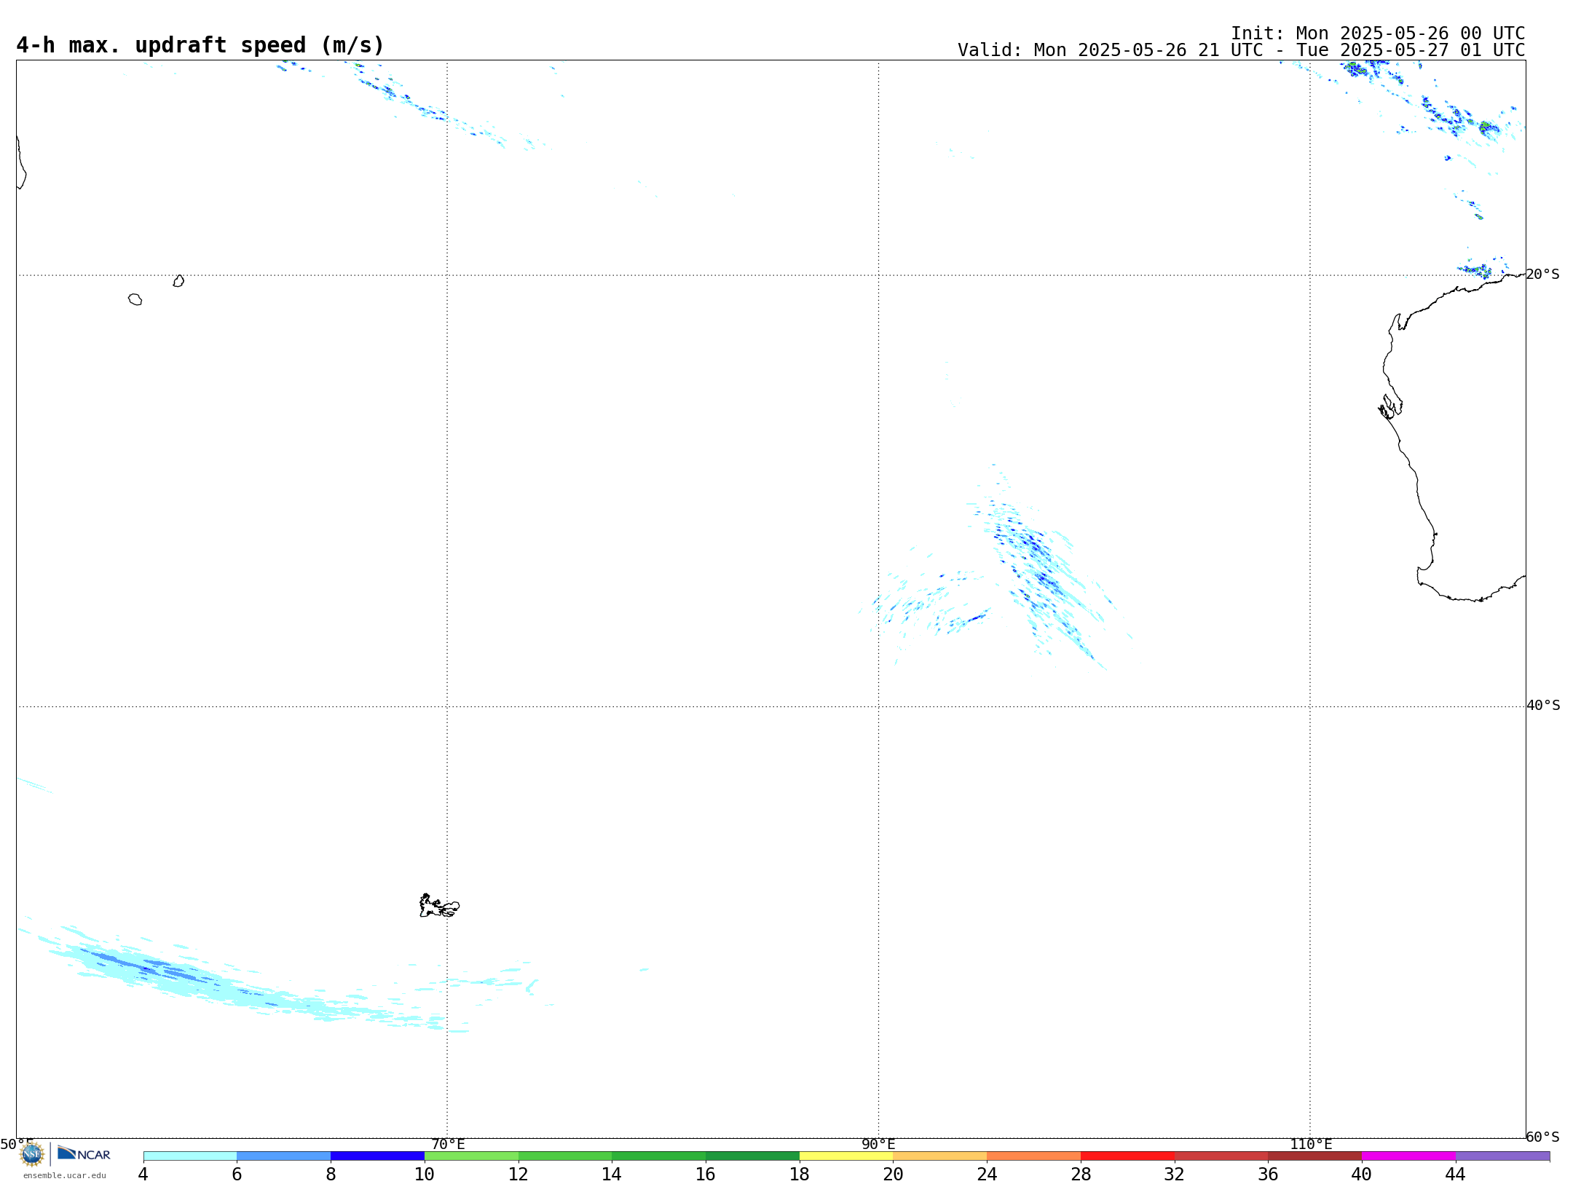
Task: Click the colorbar tick label '24'
Action: click(x=987, y=1174)
